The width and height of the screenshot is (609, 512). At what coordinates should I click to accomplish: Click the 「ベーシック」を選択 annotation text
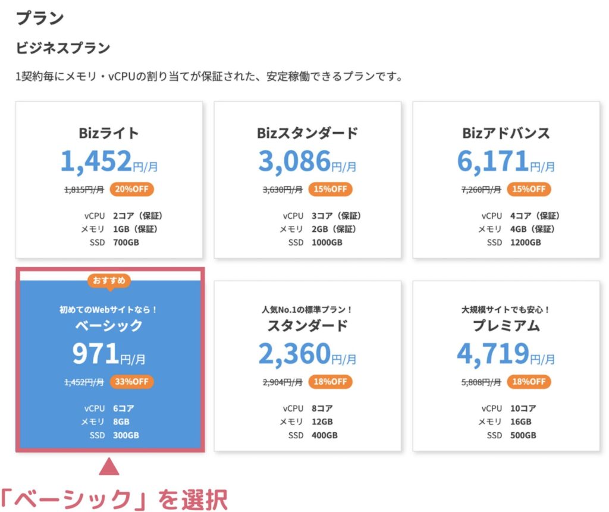pos(114,499)
